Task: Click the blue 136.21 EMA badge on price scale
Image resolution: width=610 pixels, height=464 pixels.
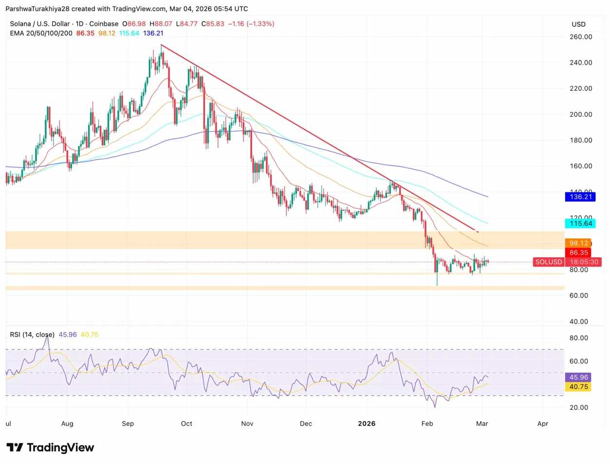Action: (x=580, y=197)
